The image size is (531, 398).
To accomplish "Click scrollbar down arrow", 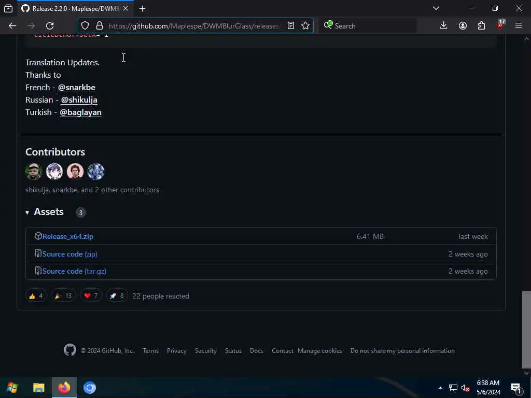I will (x=526, y=373).
